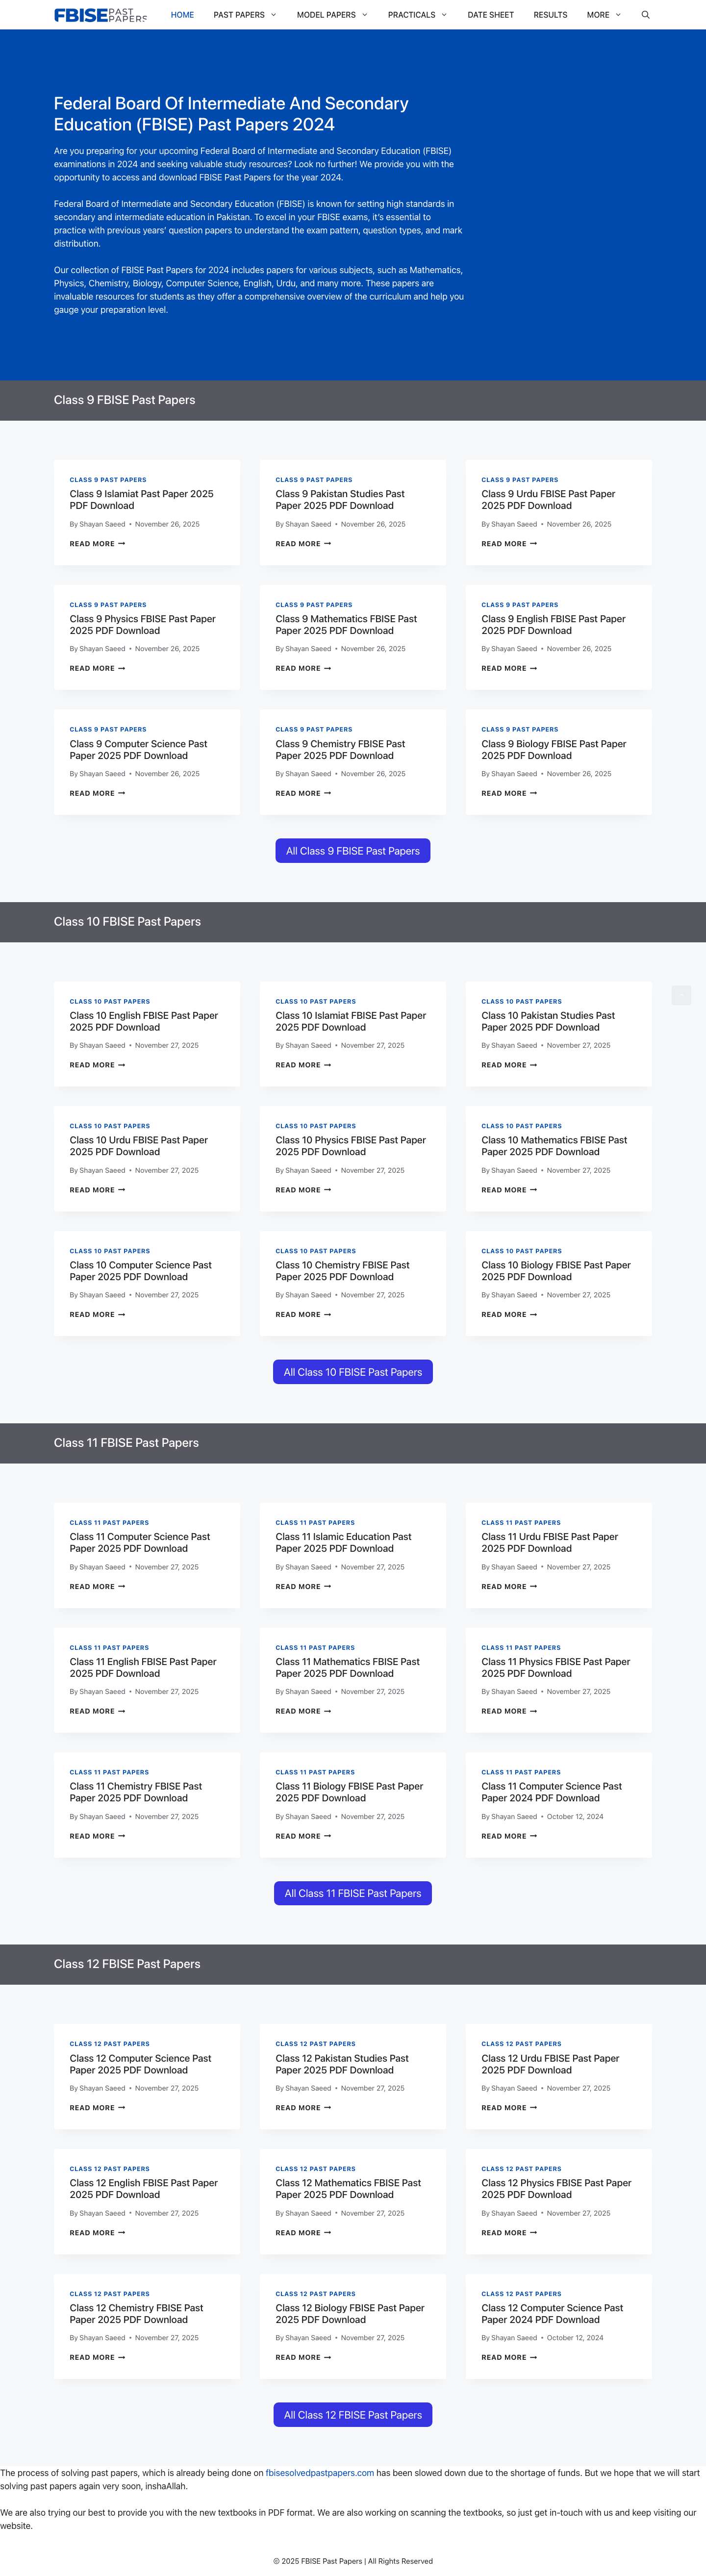706x2576 pixels.
Task: Open Class 9 Islamiat Past Paper 2025 post
Action: click(141, 500)
